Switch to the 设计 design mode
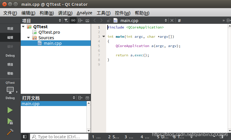 tap(10, 46)
